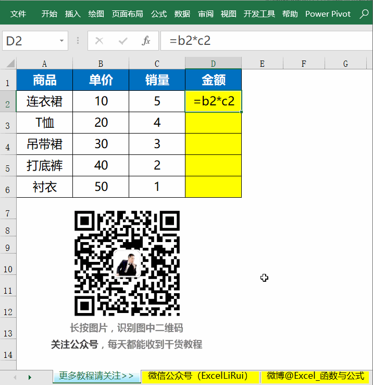Screen dimensions: 373x385
Task: Expand the Name Box dropdown arrow
Action: click(61, 41)
